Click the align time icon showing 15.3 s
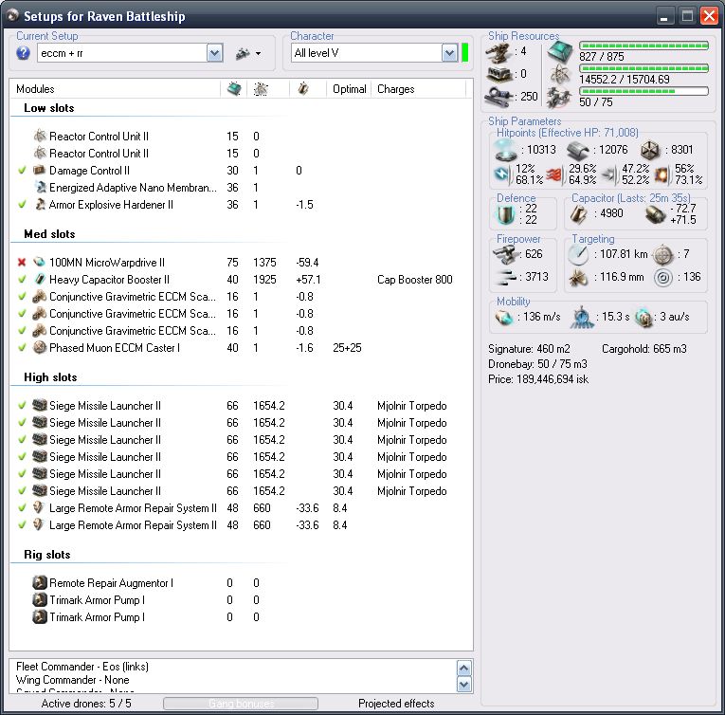 [582, 317]
